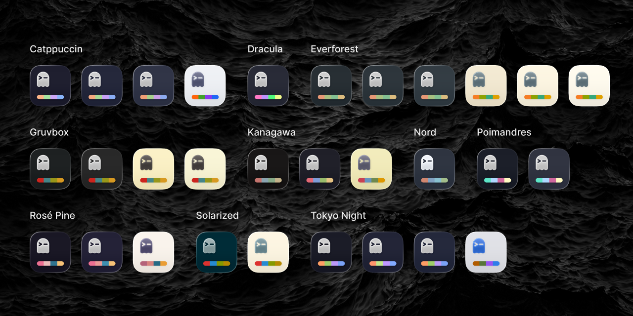Click the light Solarized ghost icon

tap(268, 252)
